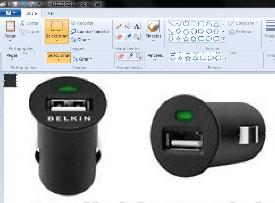Choose the Right triangle shape

coord(171,31)
